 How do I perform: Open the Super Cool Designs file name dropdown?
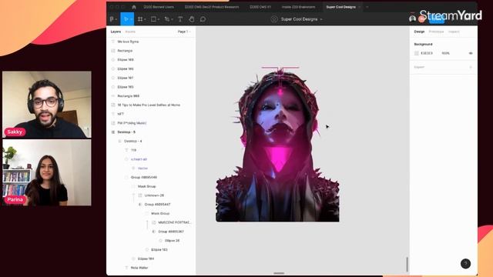click(321, 19)
